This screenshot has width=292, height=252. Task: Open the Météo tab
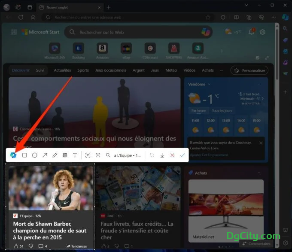(171, 70)
